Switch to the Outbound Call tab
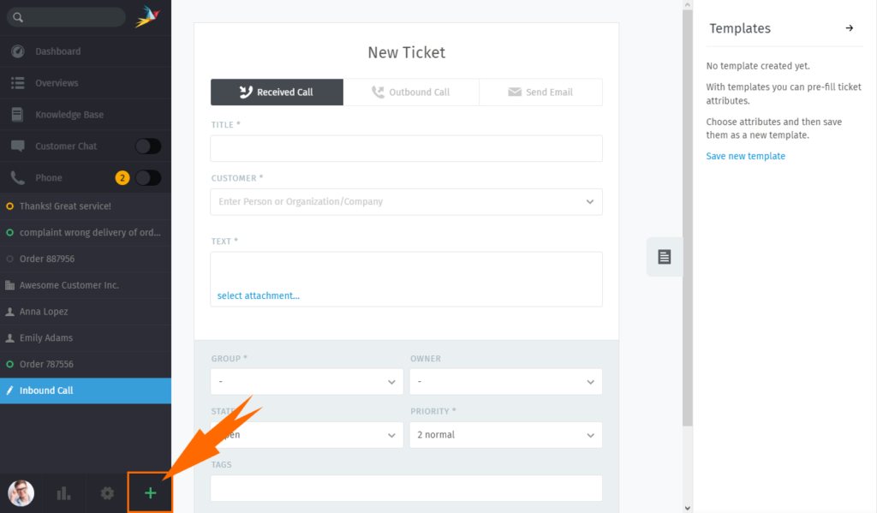The image size is (877, 513). coord(411,92)
